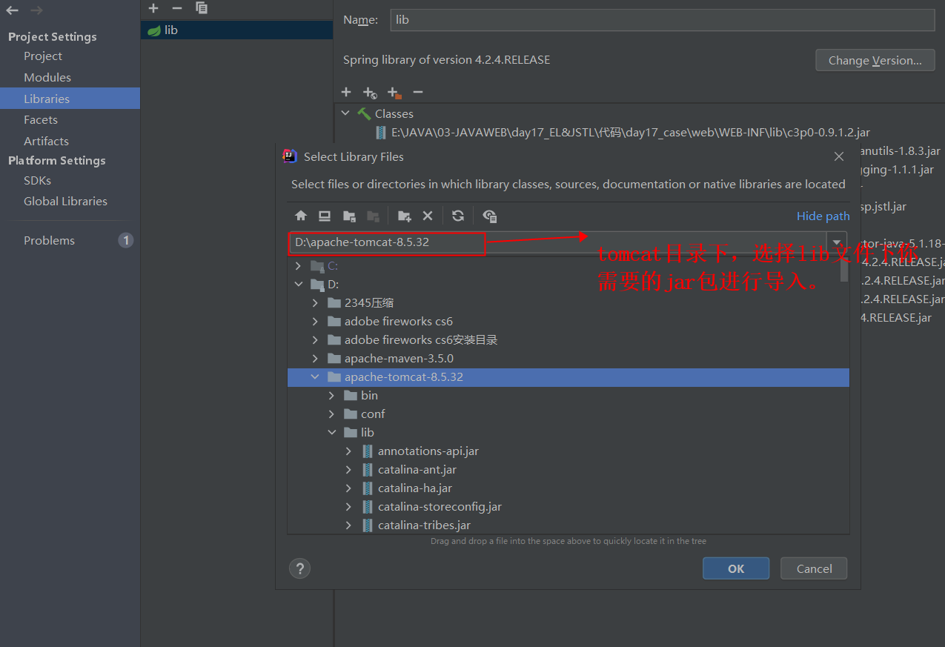
Task: Collapse the Classes node
Action: click(345, 113)
